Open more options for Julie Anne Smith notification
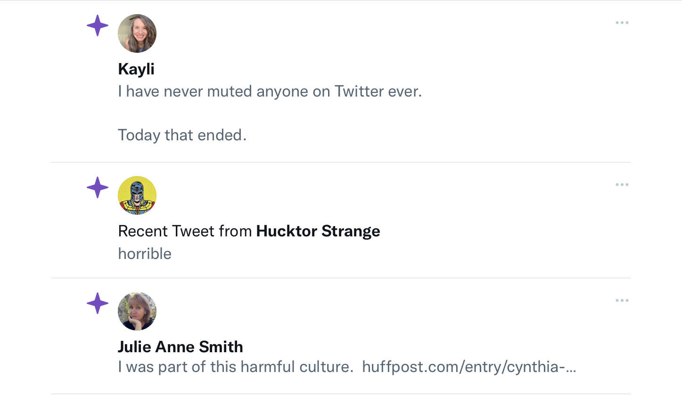Viewport: 682px width, 396px height. (622, 300)
